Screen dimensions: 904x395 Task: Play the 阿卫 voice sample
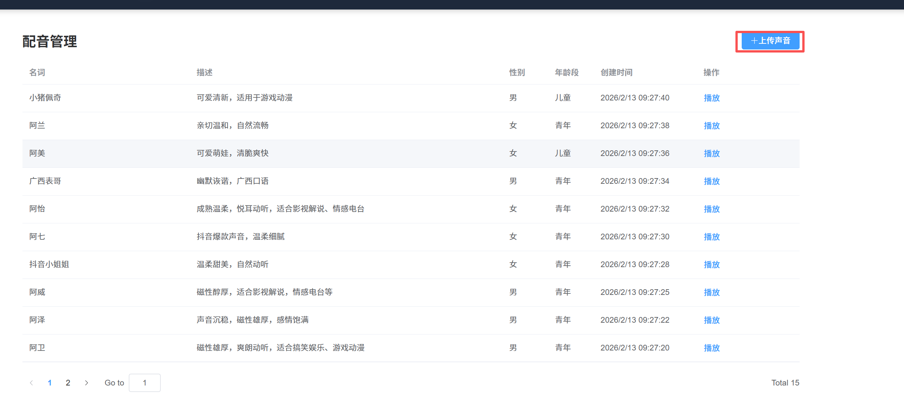[711, 348]
